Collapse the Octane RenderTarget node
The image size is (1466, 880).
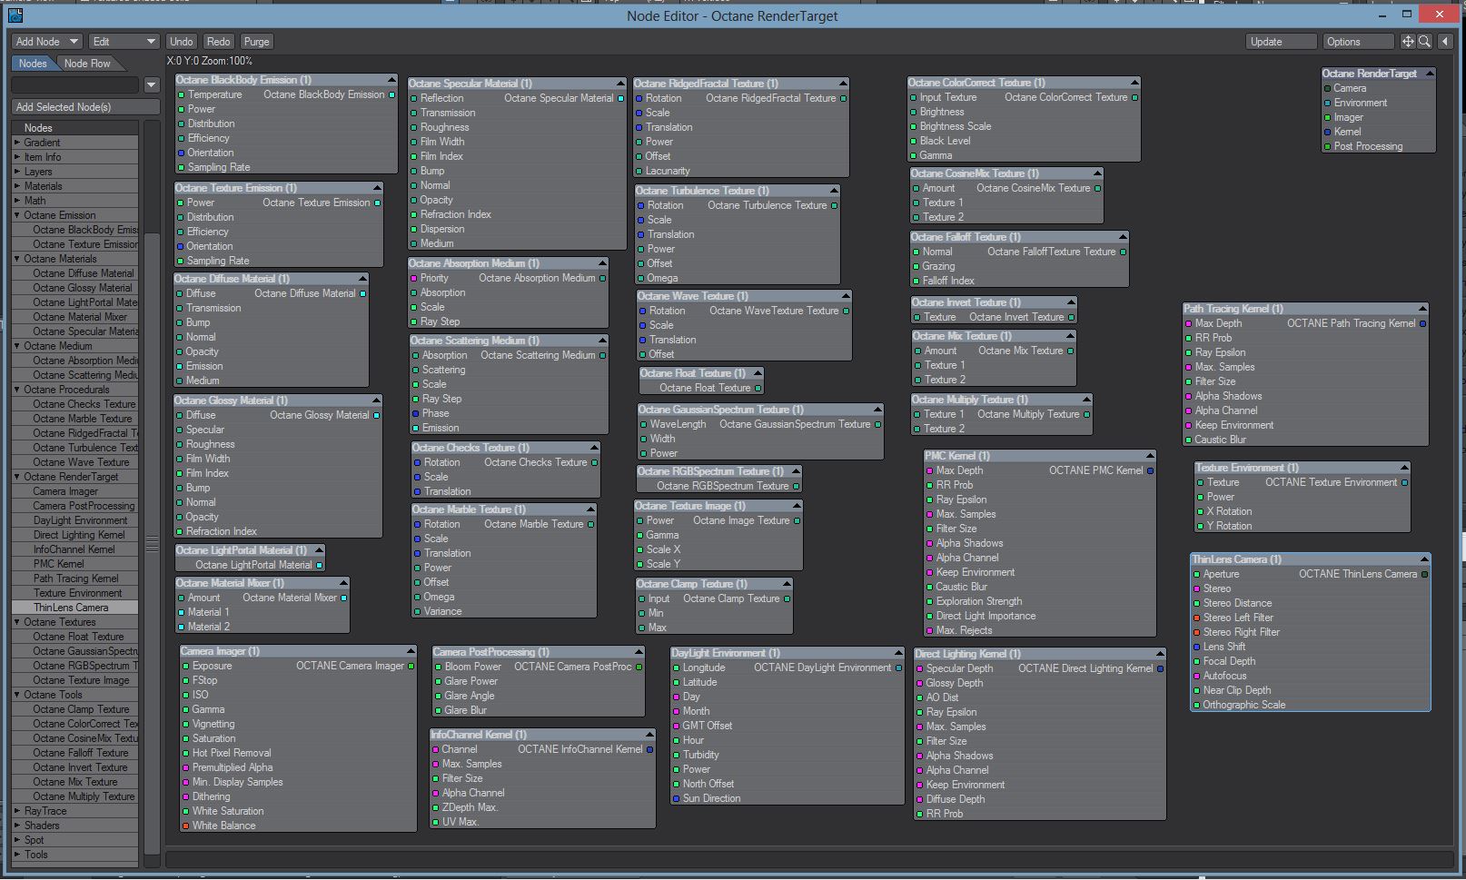(x=1430, y=74)
